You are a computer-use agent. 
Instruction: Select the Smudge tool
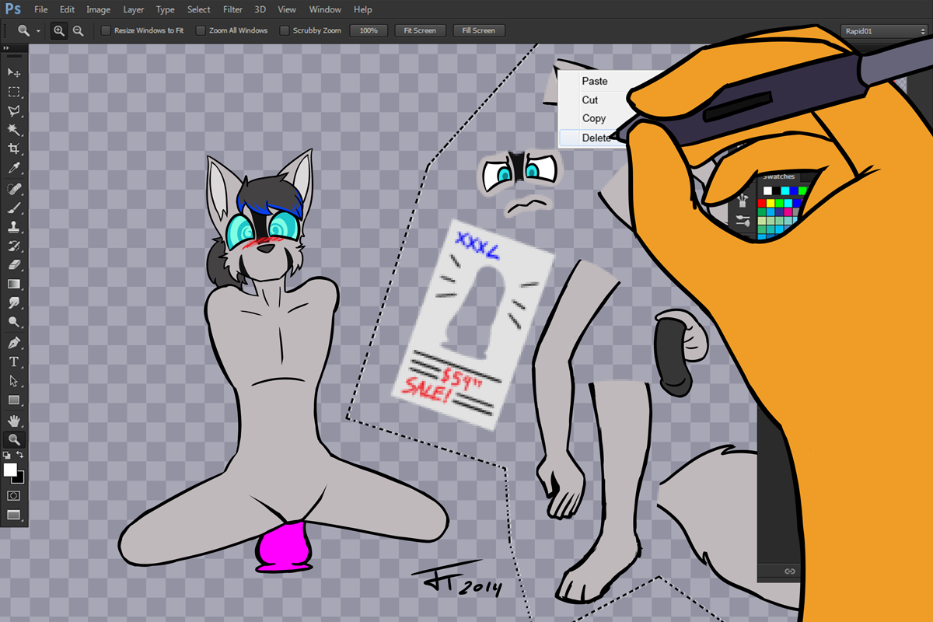pyautogui.click(x=14, y=303)
